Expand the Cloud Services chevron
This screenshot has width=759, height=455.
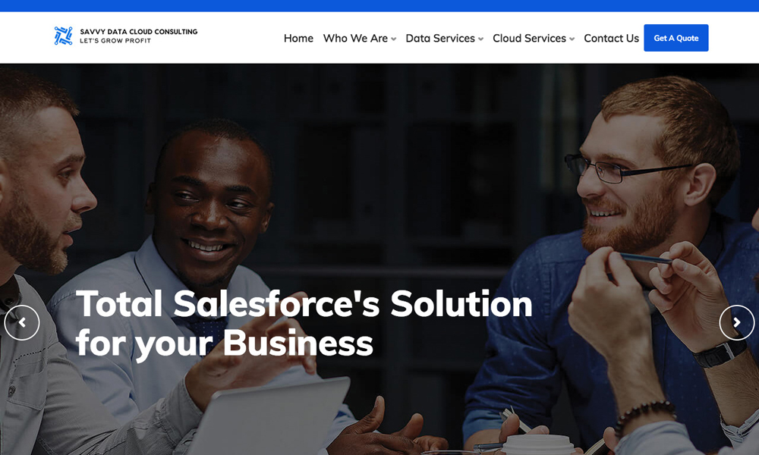pos(572,39)
